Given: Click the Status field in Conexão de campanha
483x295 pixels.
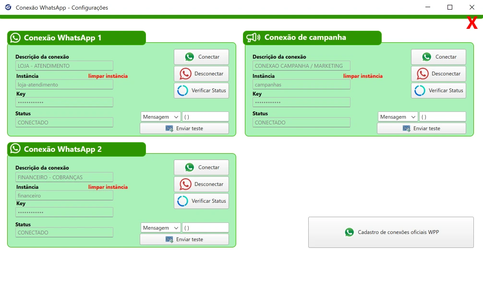Looking at the screenshot, I should pos(301,123).
